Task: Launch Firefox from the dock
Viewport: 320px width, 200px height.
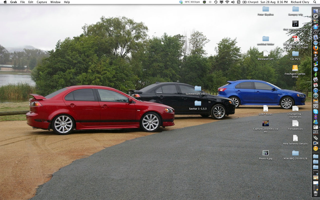Action: point(315,48)
